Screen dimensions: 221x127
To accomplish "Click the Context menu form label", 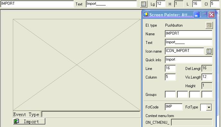I will pos(160,116).
